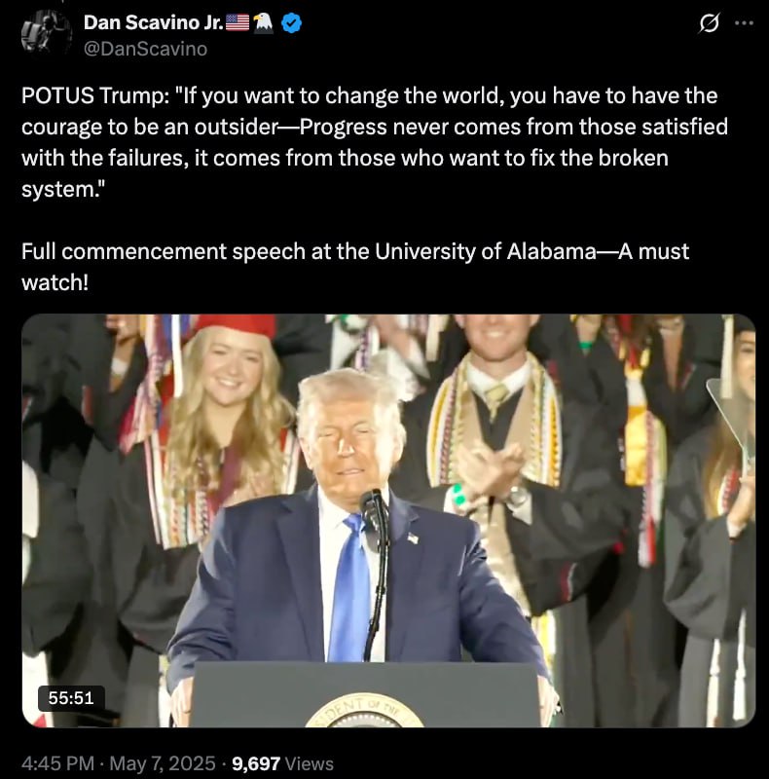Open the Grok explain-post icon
Screen dimensions: 769x779
[709, 22]
